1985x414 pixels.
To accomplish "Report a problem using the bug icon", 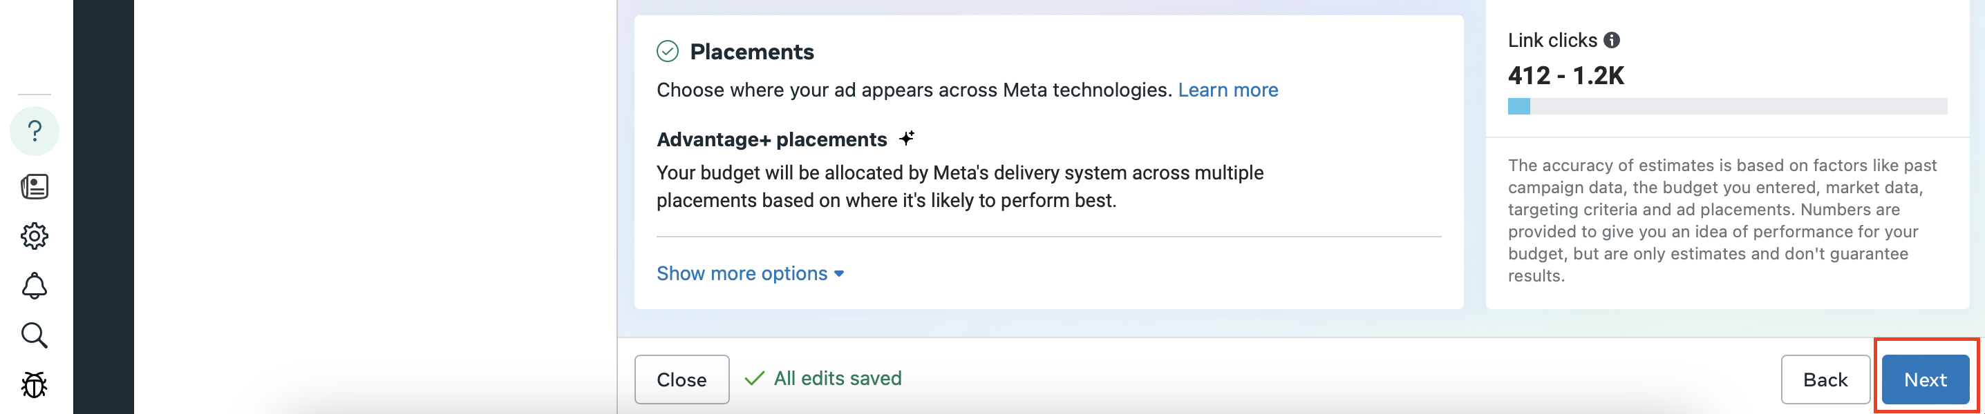I will click(x=35, y=385).
